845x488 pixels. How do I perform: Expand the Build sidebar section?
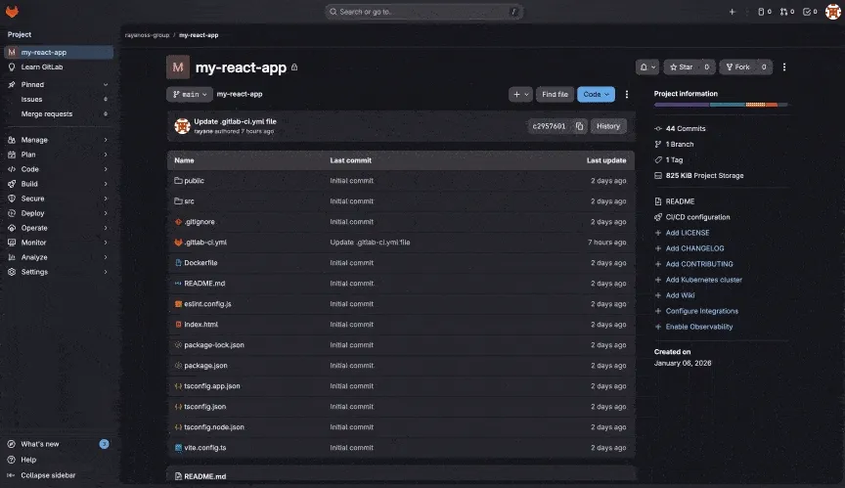point(59,184)
